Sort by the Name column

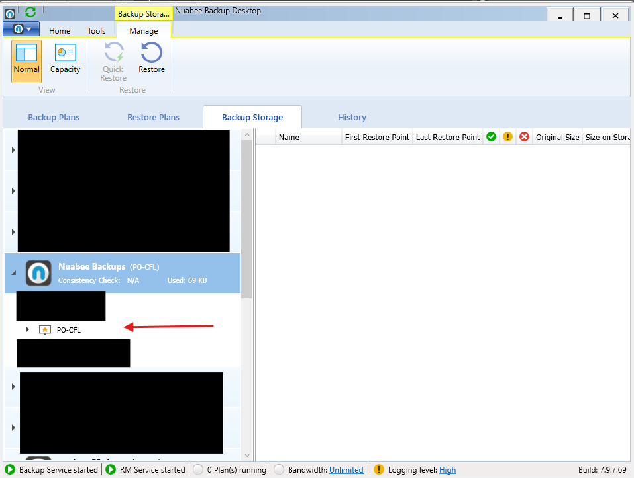coord(309,137)
